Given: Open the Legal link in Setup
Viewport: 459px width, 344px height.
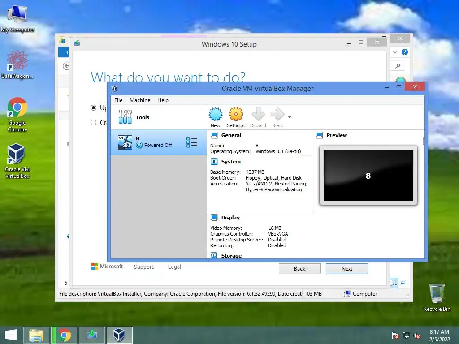Looking at the screenshot, I should 174,267.
